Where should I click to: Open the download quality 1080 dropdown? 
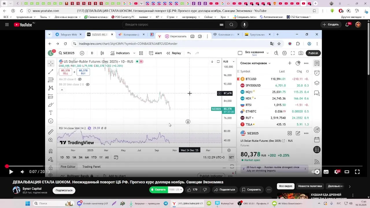[176, 190]
